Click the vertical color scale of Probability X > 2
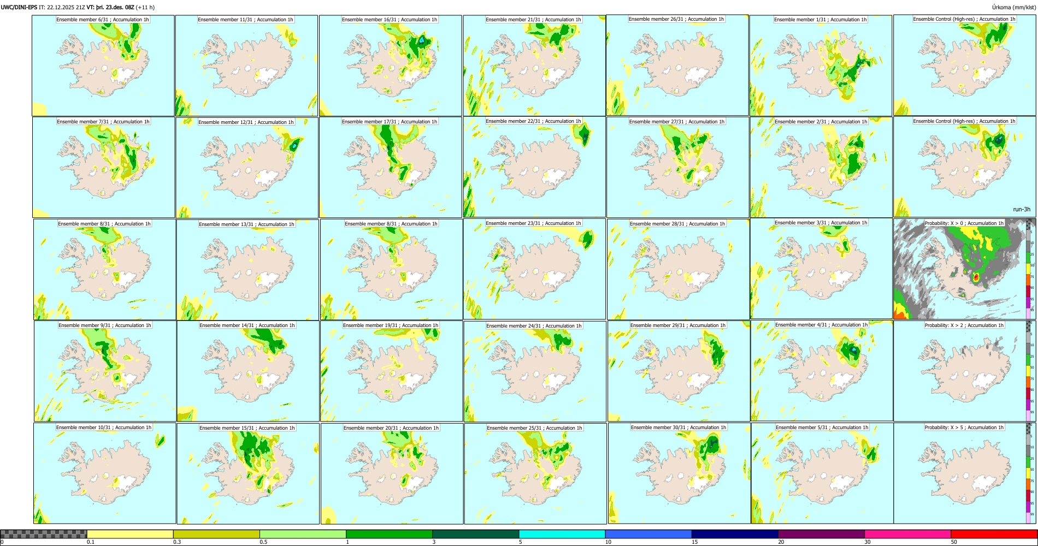The image size is (1038, 546). tap(1029, 371)
